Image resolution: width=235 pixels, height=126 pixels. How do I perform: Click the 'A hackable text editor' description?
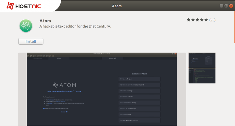(x=75, y=26)
